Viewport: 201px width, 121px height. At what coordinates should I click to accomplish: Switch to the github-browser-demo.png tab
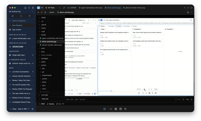pyautogui.click(x=134, y=8)
